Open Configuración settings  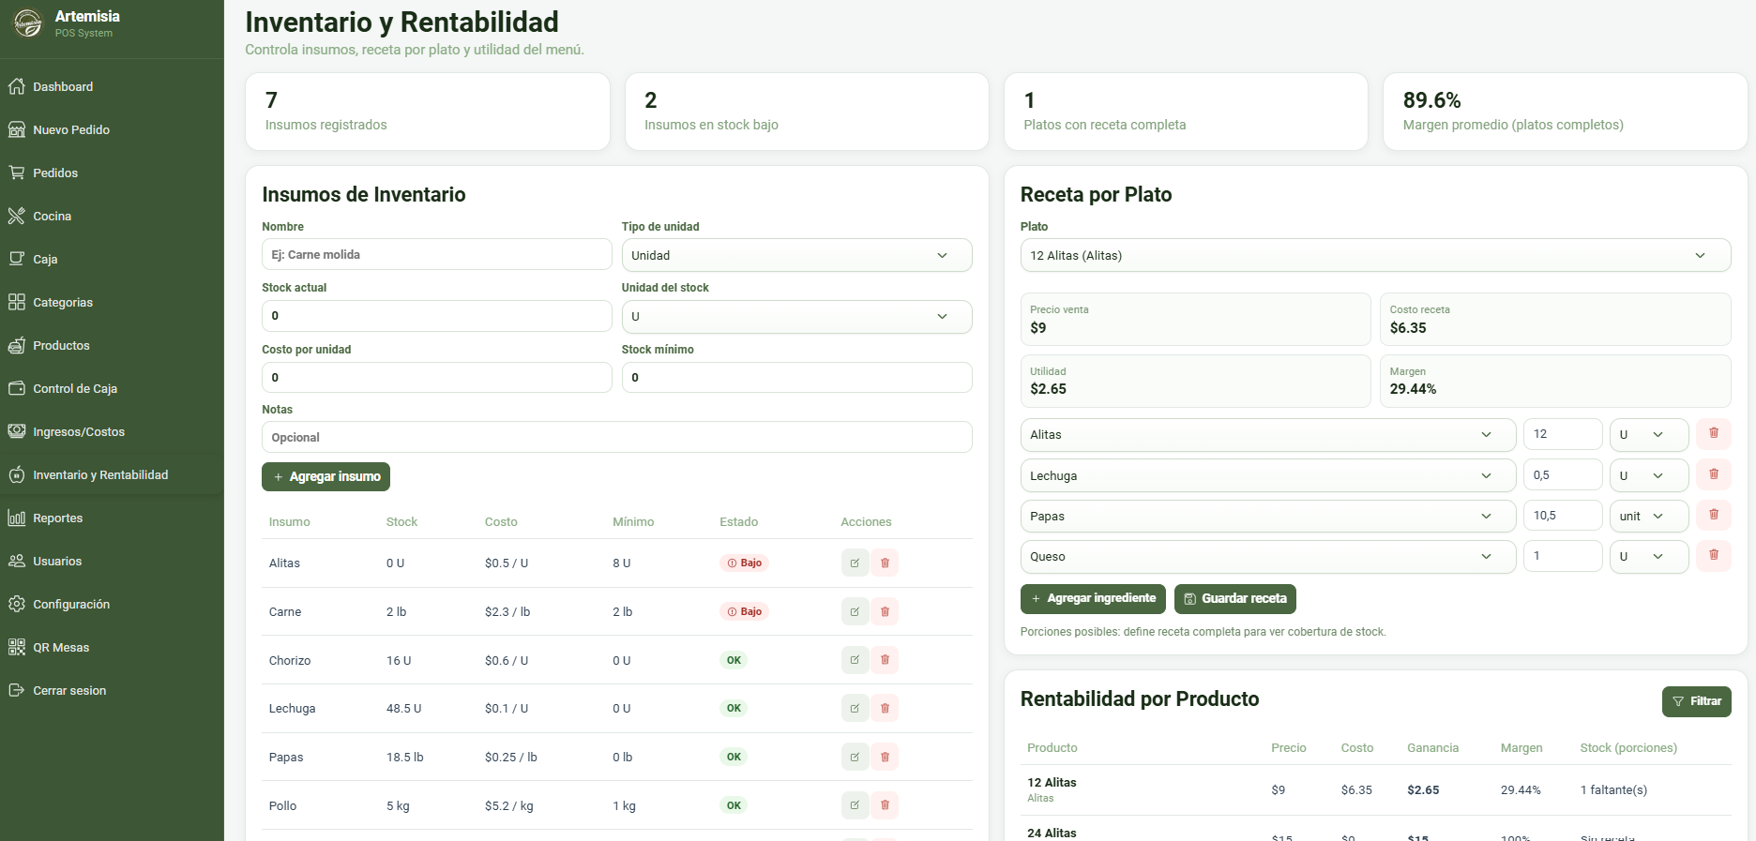point(112,604)
